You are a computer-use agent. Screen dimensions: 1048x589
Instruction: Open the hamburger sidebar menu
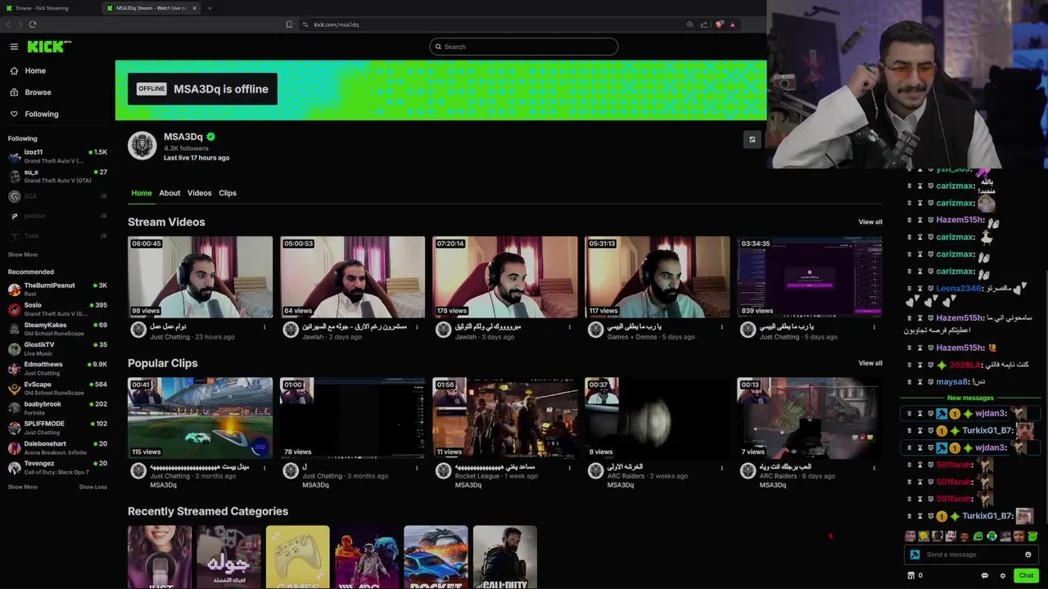pos(14,47)
